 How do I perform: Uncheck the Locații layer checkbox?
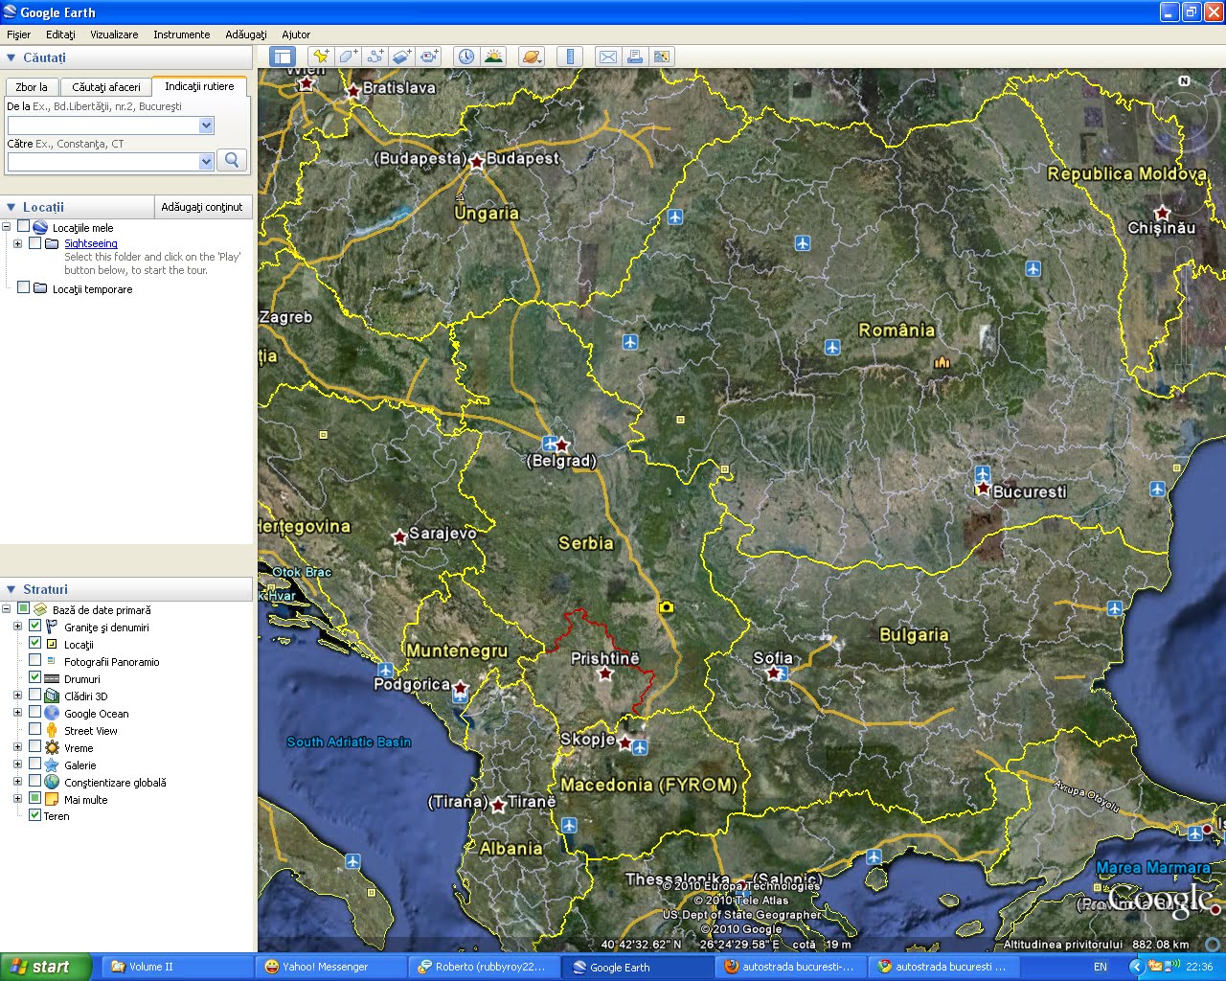coord(35,643)
